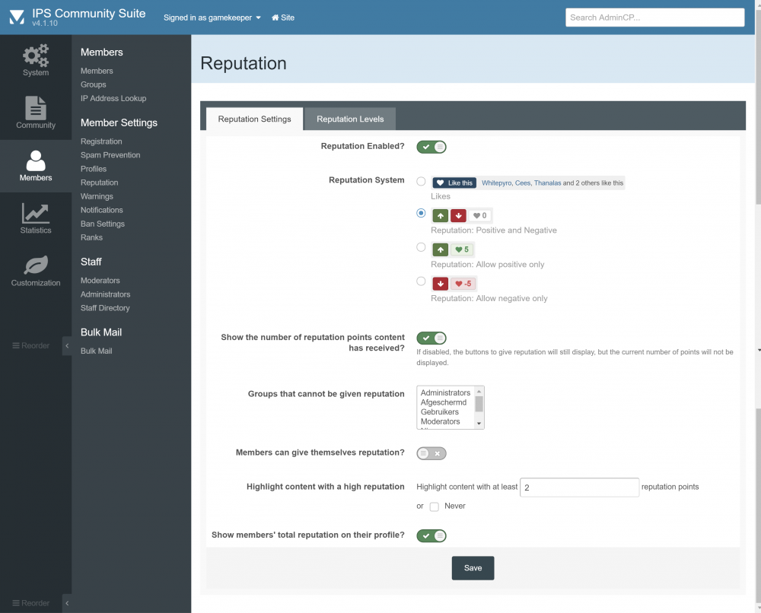This screenshot has height=613, width=761.
Task: Open Ranks settings
Action: click(91, 237)
